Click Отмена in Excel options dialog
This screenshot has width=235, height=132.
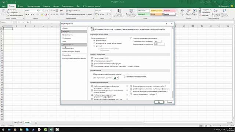pos(169,102)
